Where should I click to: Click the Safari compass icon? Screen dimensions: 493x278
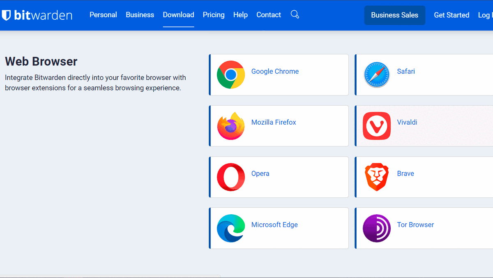[377, 75]
